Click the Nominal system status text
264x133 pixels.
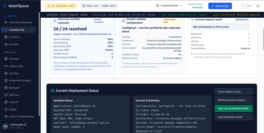198,8
